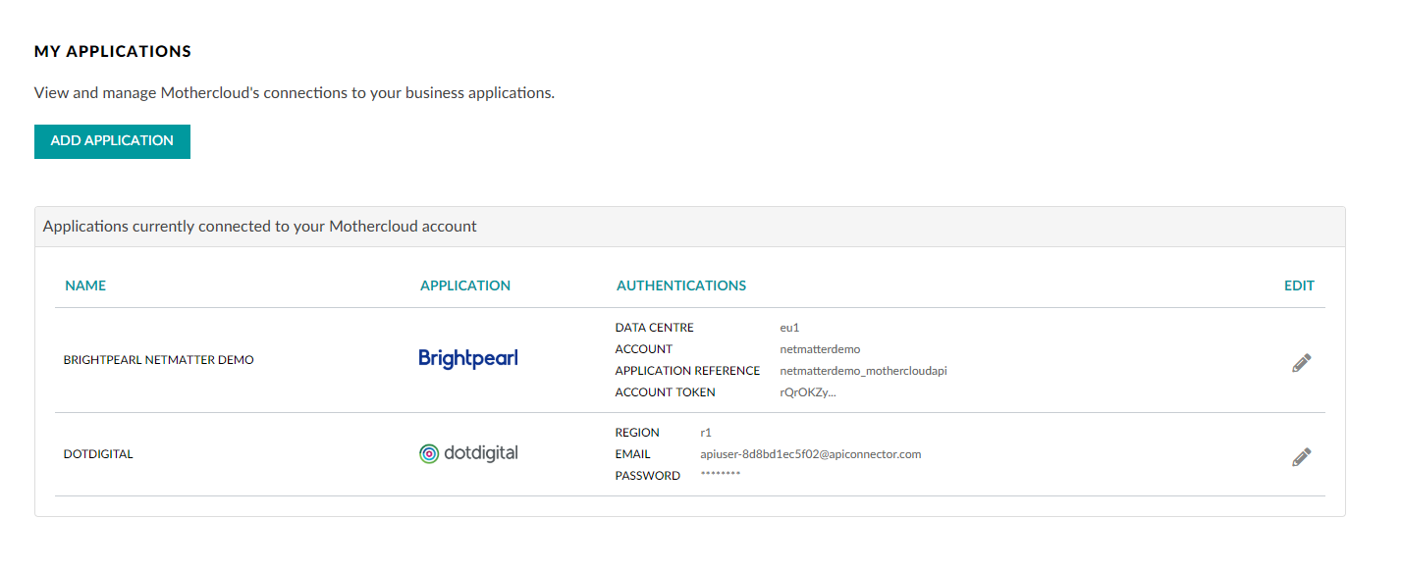Click the AUTHENTICATIONS column header
Viewport: 1402px width, 572px height.
coord(681,286)
